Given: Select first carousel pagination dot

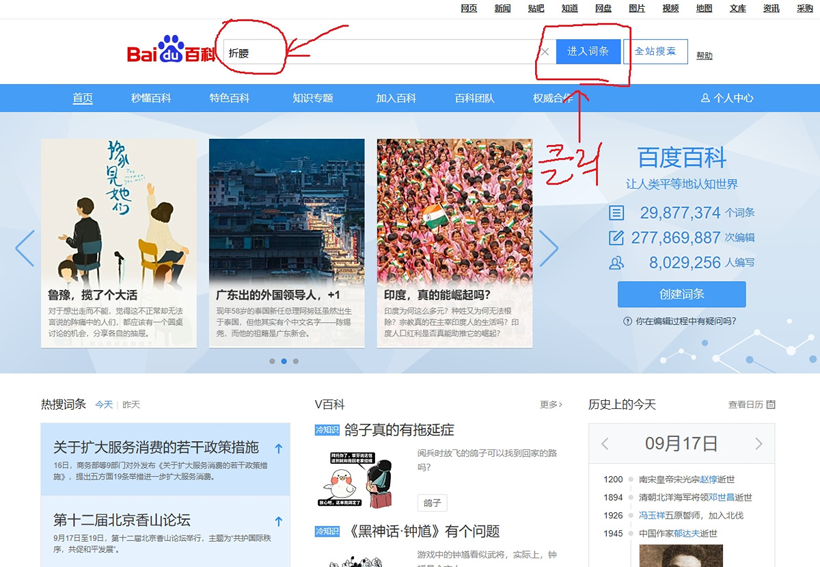Looking at the screenshot, I should pyautogui.click(x=272, y=361).
